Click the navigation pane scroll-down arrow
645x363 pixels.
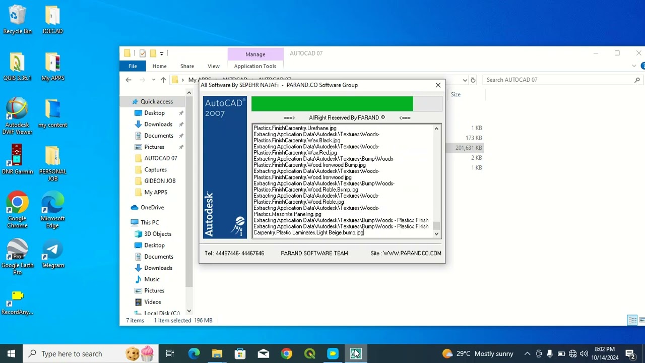[x=189, y=311]
